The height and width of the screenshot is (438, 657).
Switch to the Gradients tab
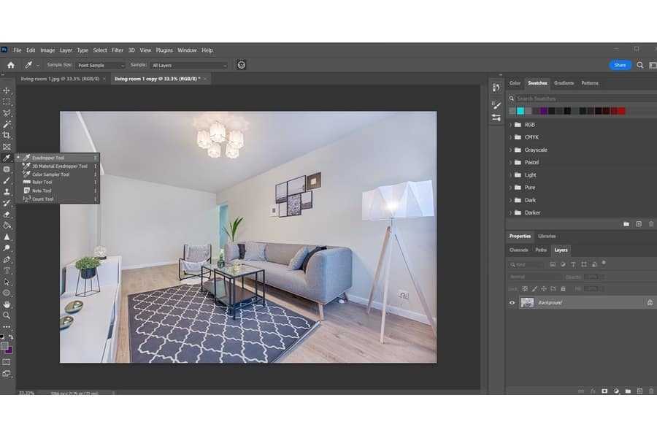point(564,83)
